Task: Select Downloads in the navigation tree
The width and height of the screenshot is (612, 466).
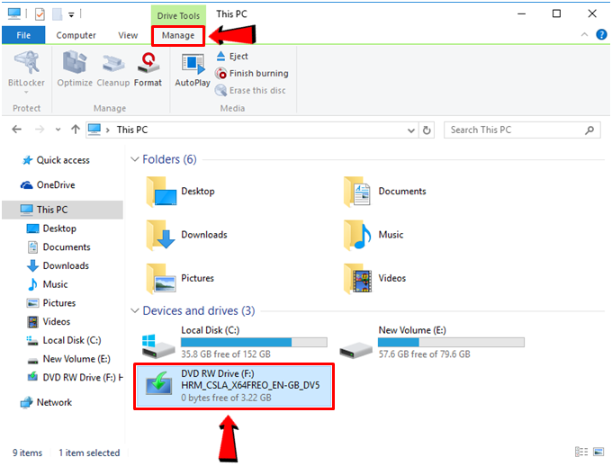Action: pos(58,265)
